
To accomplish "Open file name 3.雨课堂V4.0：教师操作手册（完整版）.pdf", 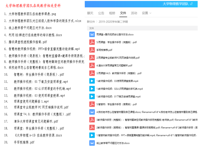I will coord(119,73).
